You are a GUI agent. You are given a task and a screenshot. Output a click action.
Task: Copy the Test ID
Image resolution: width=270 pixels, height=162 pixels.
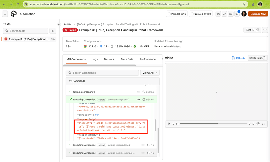click(252, 30)
